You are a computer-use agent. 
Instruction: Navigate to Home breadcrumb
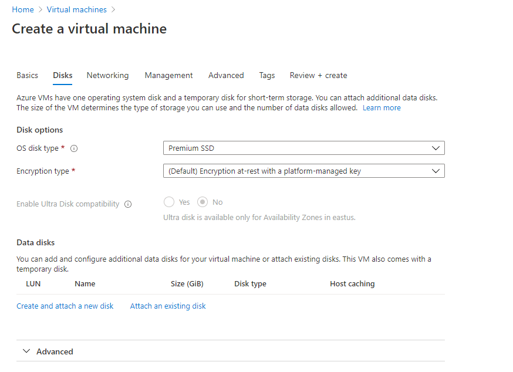pos(23,9)
